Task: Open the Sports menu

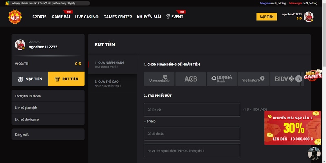Action: click(40, 17)
